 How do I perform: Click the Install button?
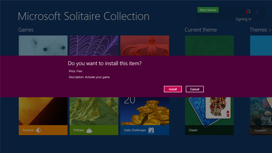[x=173, y=89]
